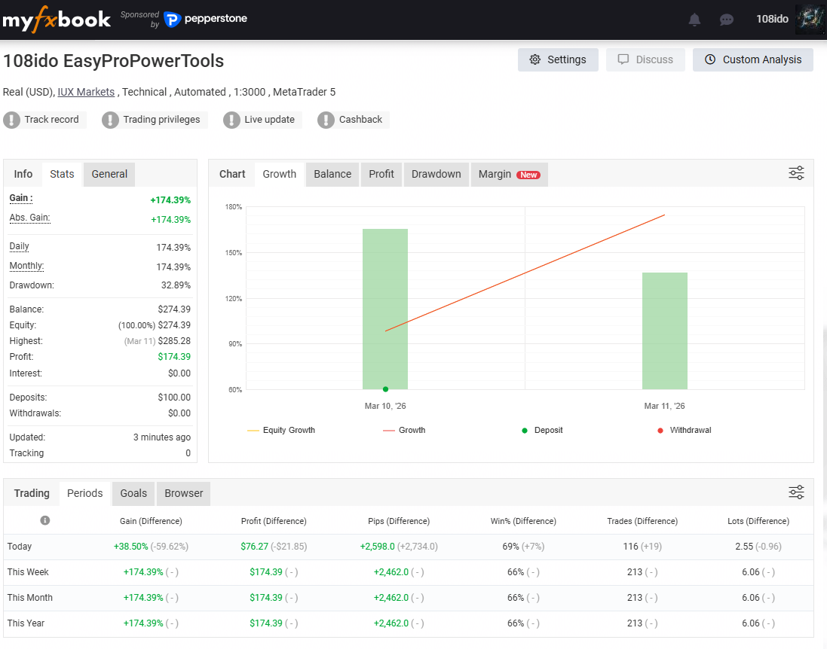Click the notifications bell icon

point(694,20)
